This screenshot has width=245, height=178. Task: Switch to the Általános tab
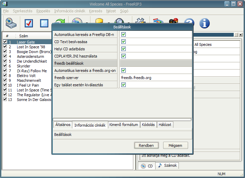(x=63, y=125)
